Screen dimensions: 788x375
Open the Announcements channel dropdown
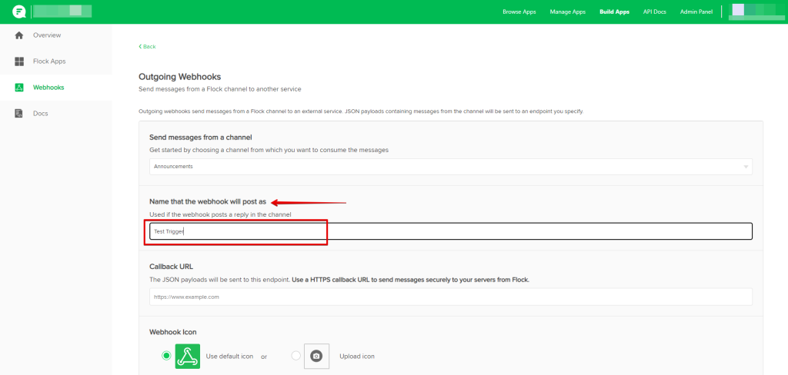click(x=450, y=167)
